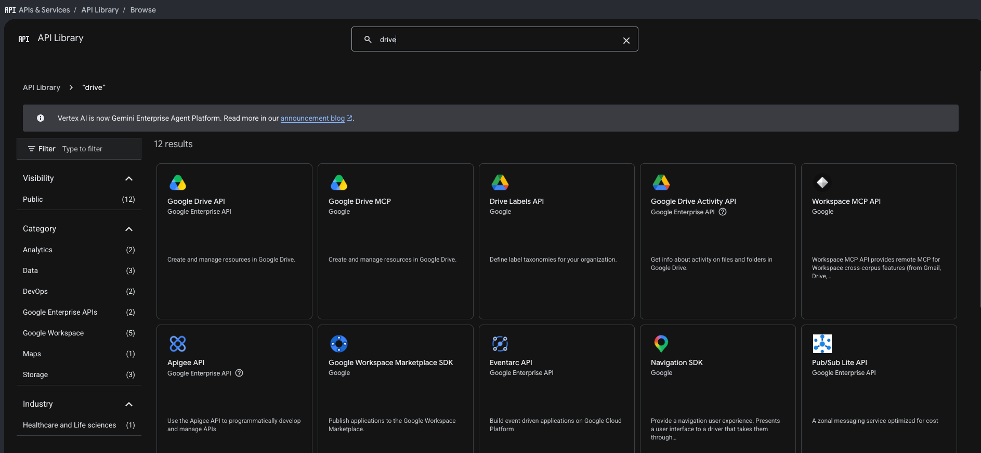The height and width of the screenshot is (453, 981).
Task: Filter by DevOps category
Action: 79,291
